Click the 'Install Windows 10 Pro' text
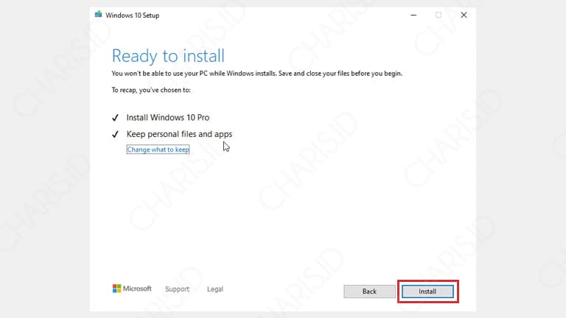The width and height of the screenshot is (566, 318). pos(168,118)
